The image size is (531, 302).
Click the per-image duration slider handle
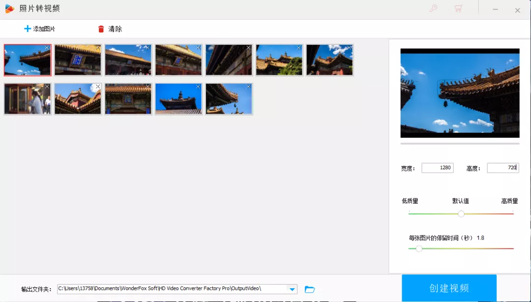419,249
